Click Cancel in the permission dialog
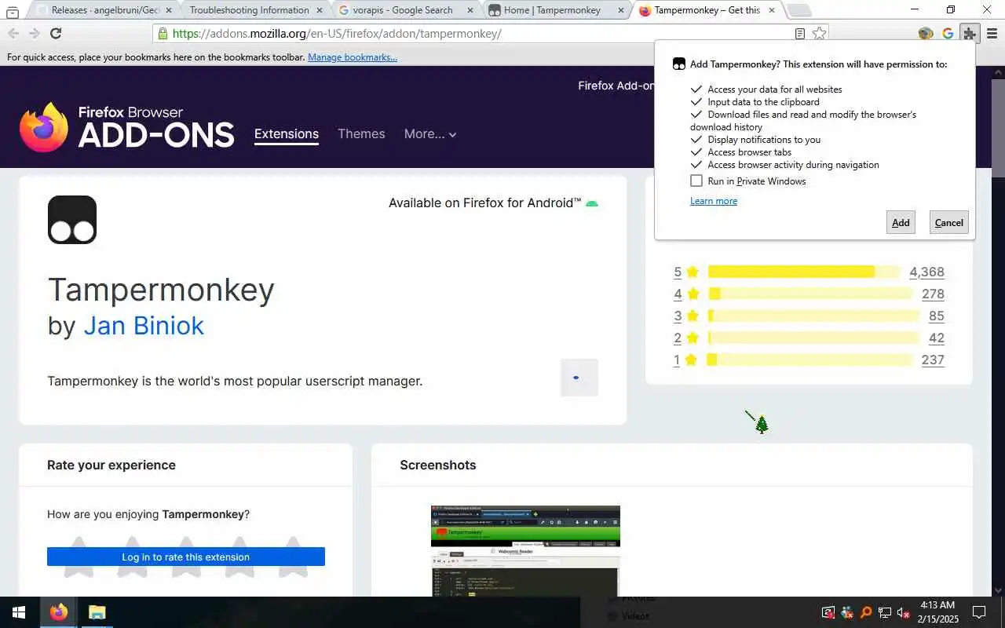 click(948, 222)
